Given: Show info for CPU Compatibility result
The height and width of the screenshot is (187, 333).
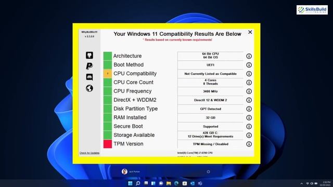Looking at the screenshot, I should 249,74.
